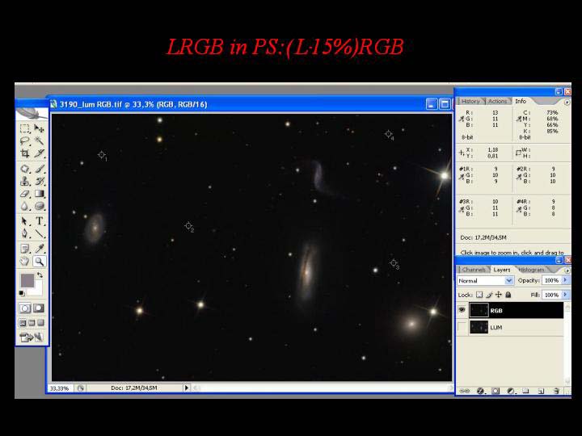Select the Crop tool
This screenshot has height=436, width=582.
pos(25,153)
